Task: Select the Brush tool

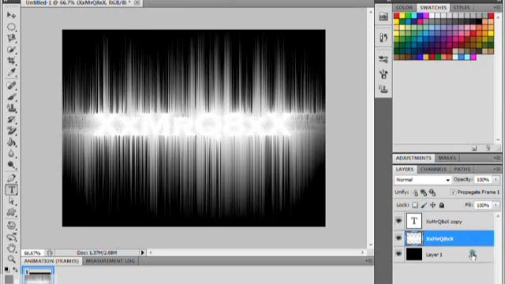Action: point(11,96)
